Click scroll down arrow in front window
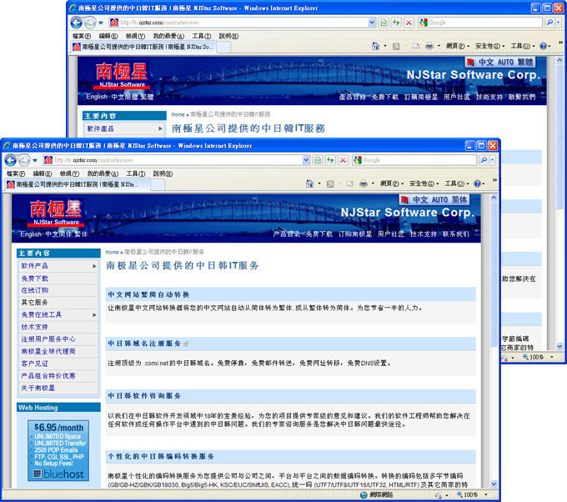The height and width of the screenshot is (502, 567). point(494,484)
